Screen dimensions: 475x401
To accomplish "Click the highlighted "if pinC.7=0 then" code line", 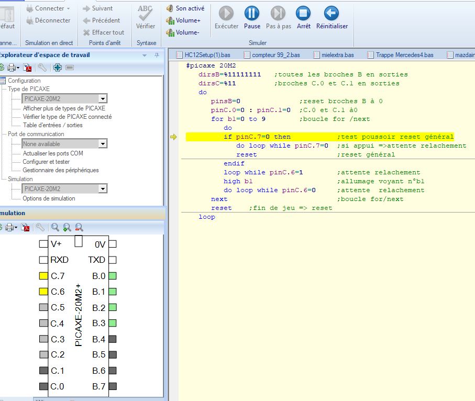I will tap(257, 137).
